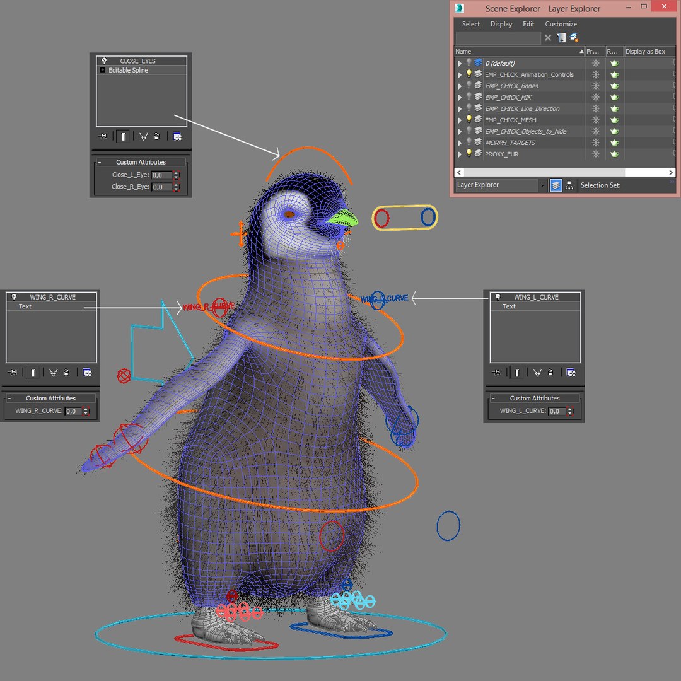The image size is (681, 681).
Task: Toggle show end result in CLOSE_EYES panel
Action: click(x=123, y=136)
